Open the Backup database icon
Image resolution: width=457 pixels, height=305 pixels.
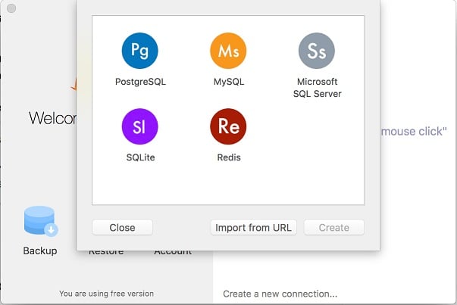coord(41,221)
